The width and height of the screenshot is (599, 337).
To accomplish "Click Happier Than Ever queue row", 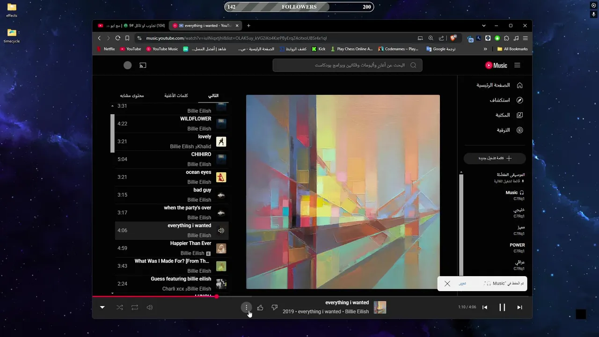I will pos(172,248).
